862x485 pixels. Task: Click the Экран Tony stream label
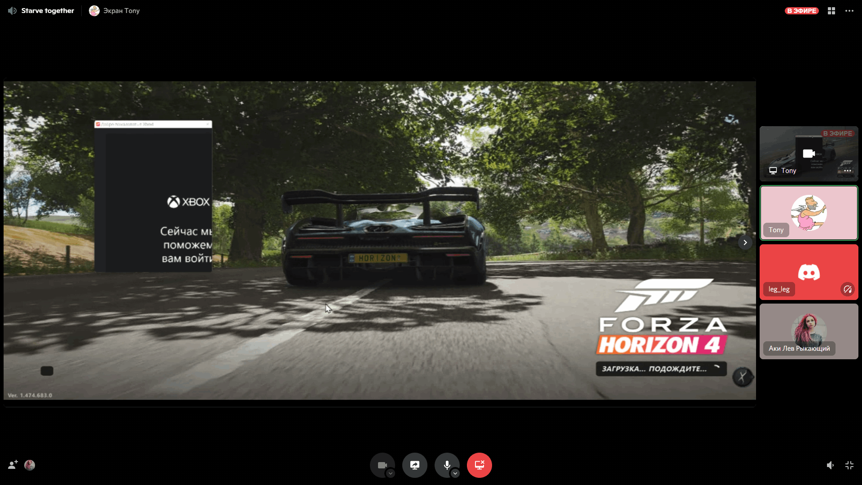[x=121, y=11]
